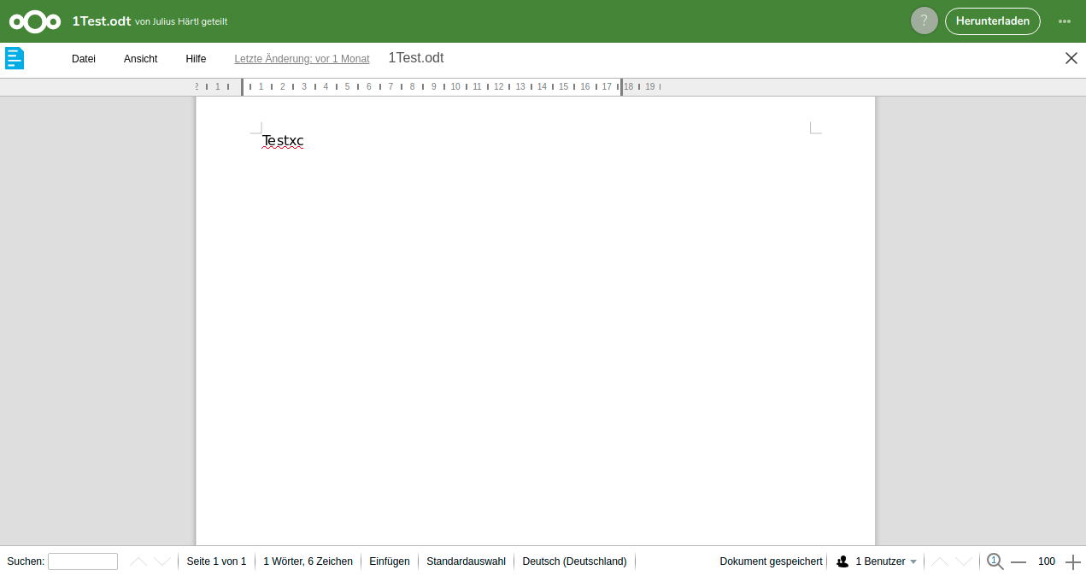Click 1 Wörter, 6 Zeichen status
The image size is (1086, 576).
[308, 561]
